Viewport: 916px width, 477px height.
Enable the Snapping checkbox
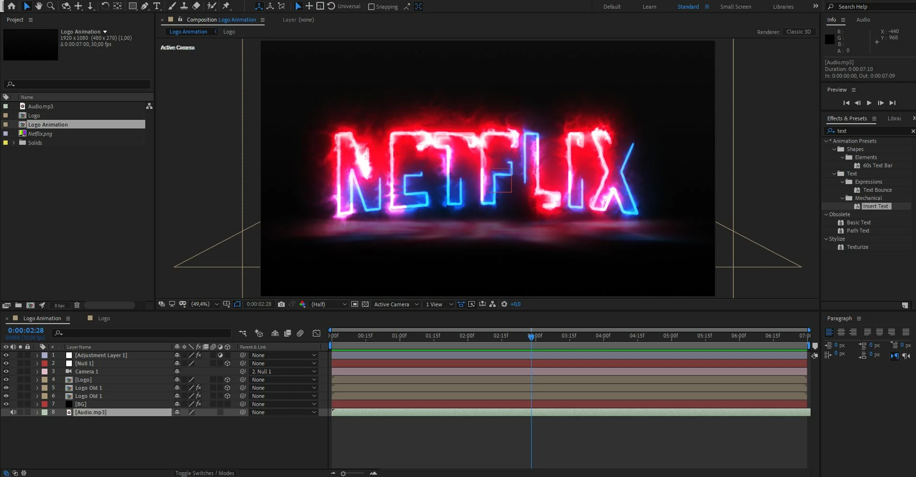(371, 7)
